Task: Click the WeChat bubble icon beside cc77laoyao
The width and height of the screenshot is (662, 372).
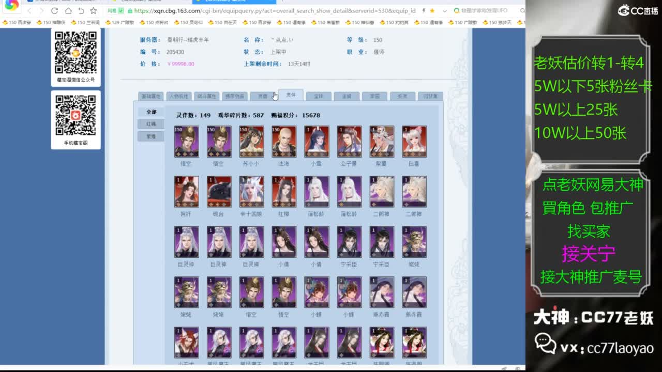Action: coord(546,344)
